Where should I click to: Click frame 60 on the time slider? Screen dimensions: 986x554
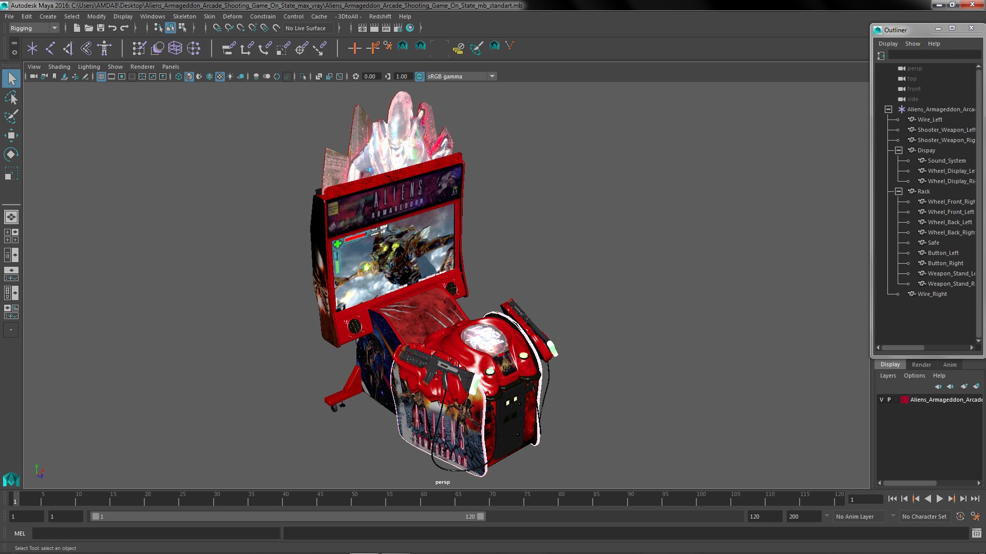tap(424, 499)
